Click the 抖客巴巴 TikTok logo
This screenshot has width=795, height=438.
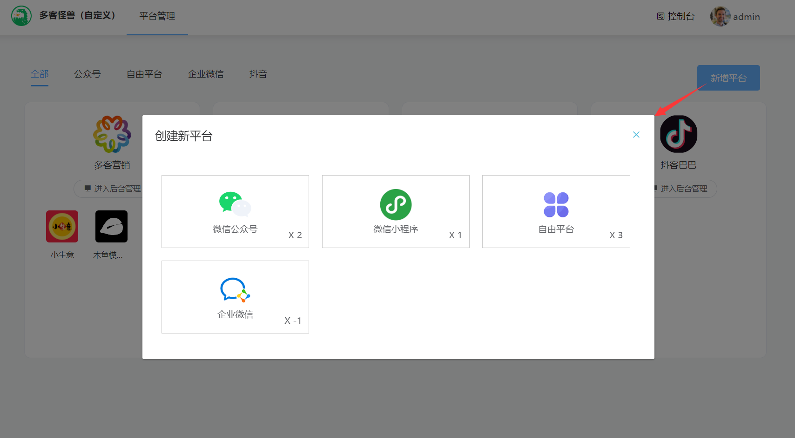[679, 134]
